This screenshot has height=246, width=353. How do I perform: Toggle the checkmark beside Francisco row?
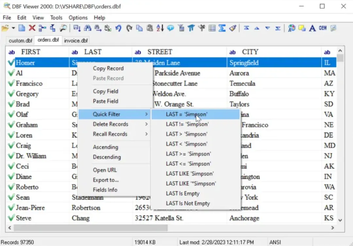pos(11,83)
